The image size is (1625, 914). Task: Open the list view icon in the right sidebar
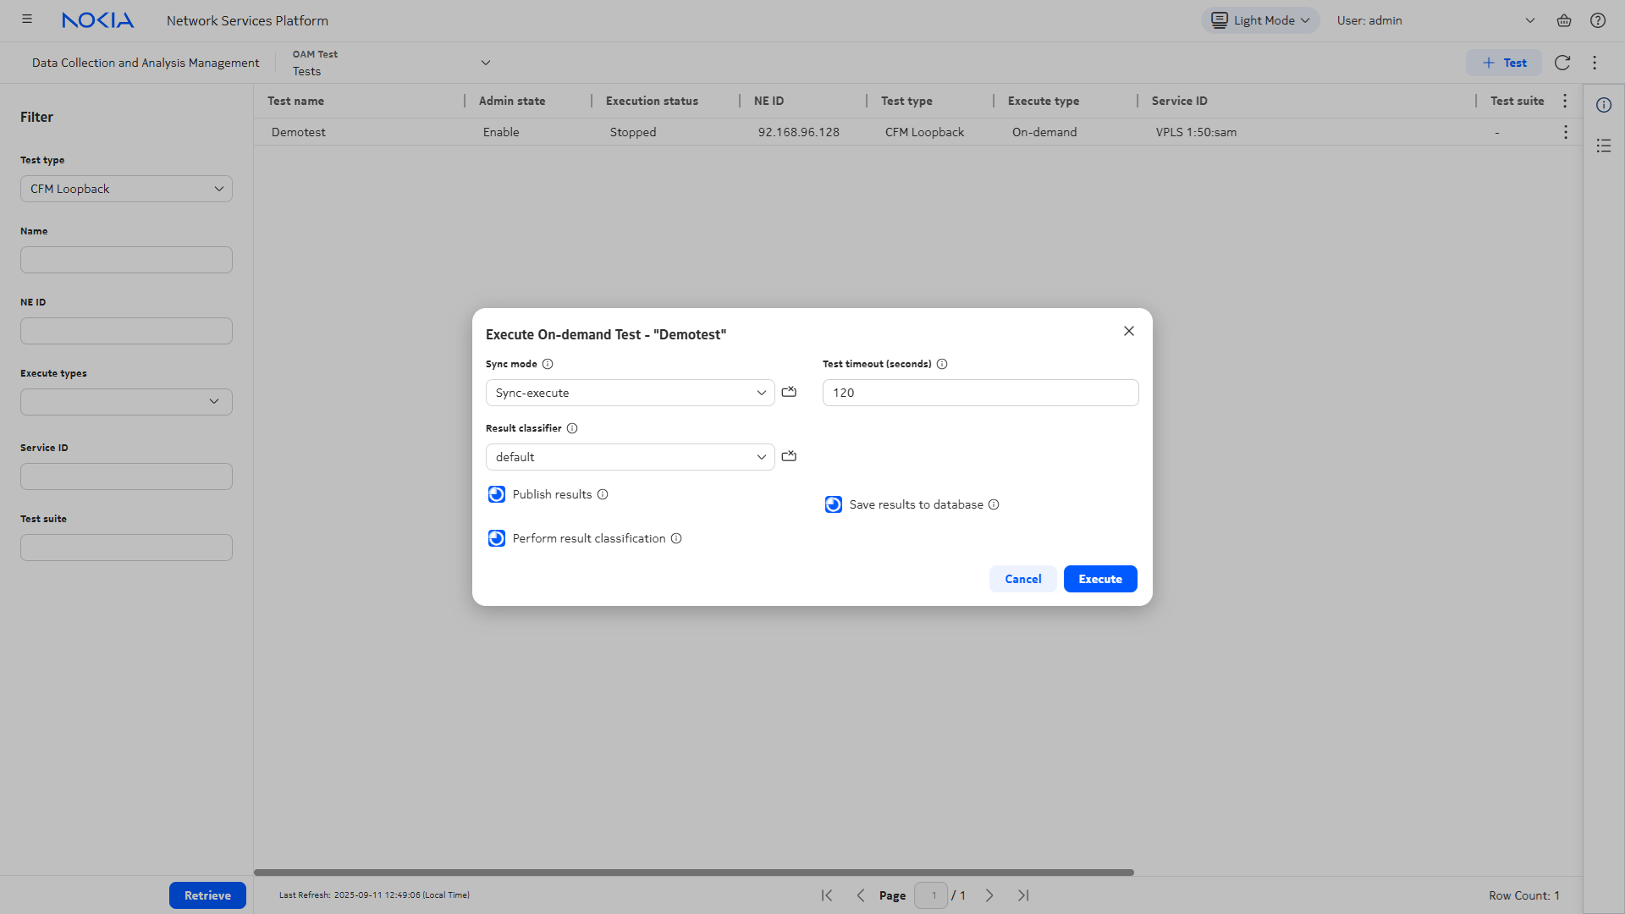[1604, 146]
